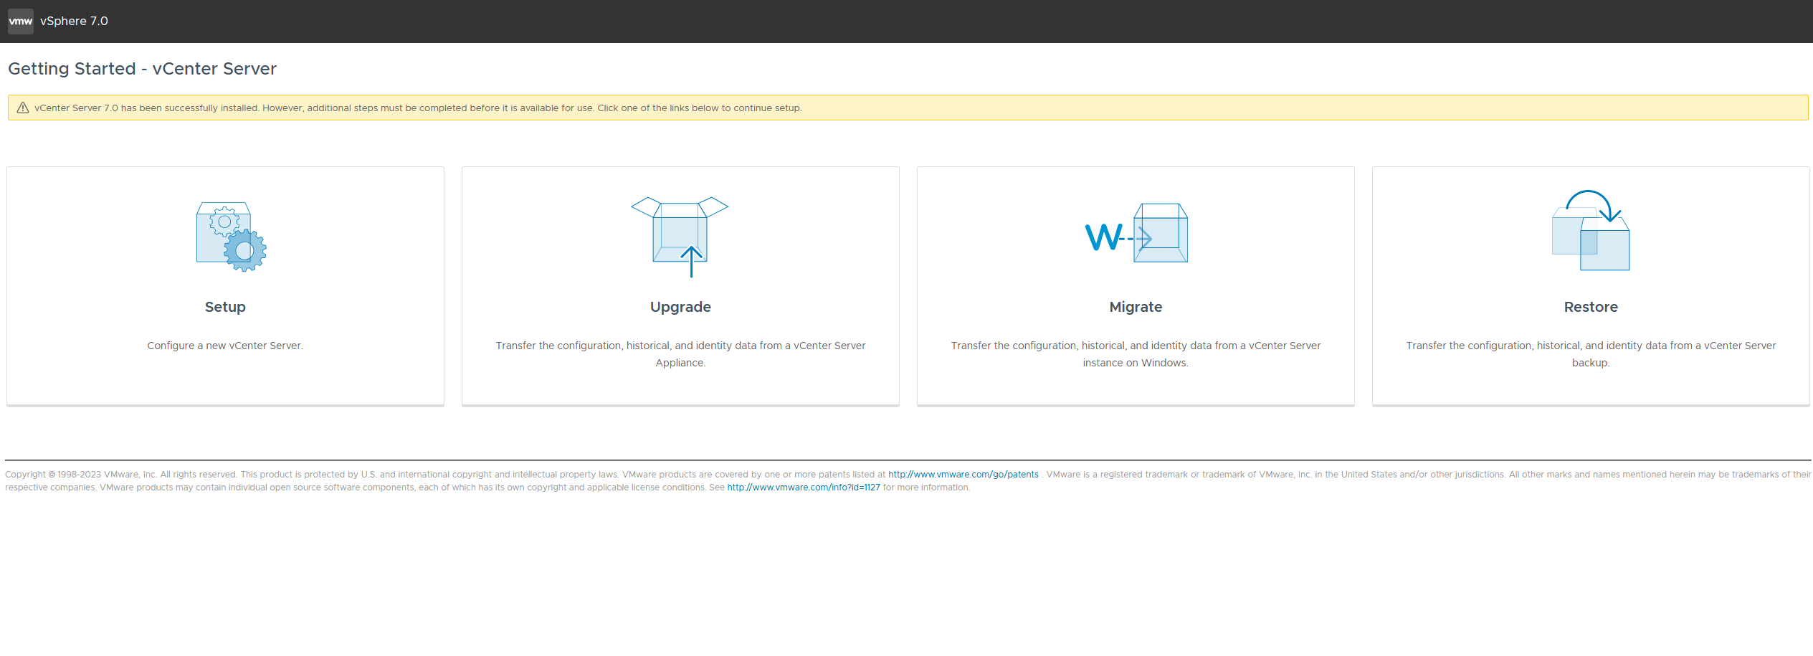Select the Setup card title

point(225,307)
